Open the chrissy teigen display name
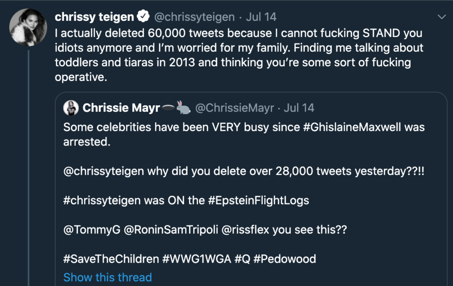The width and height of the screenshot is (453, 286). pyautogui.click(x=94, y=17)
